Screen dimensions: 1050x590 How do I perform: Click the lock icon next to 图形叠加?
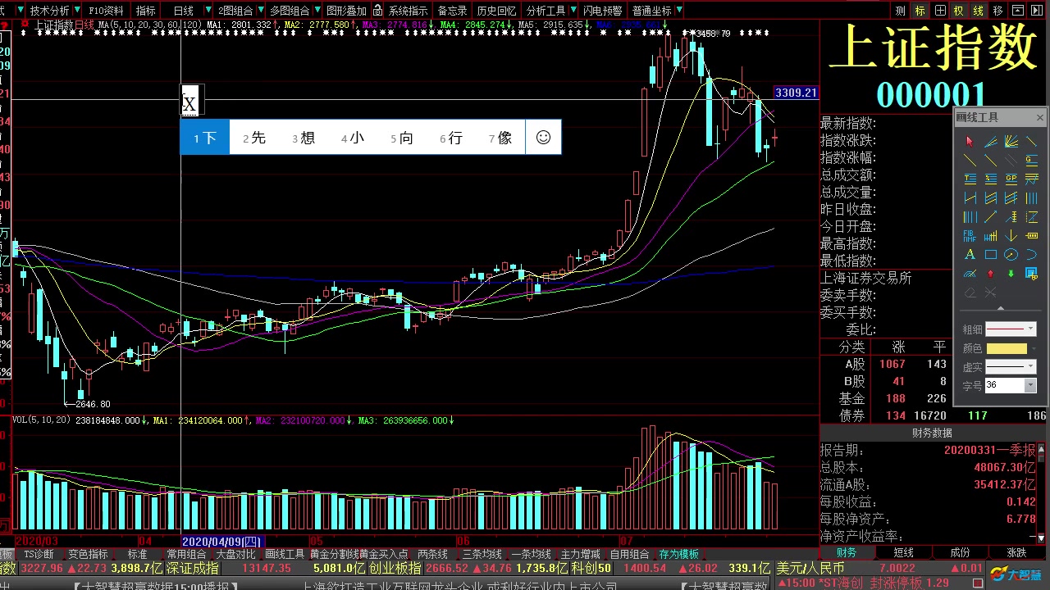377,11
